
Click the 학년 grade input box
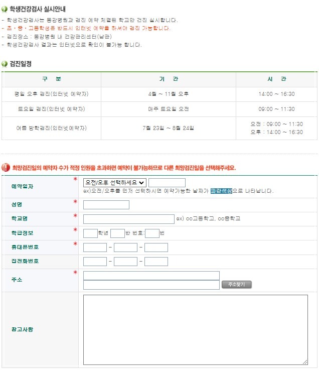pos(90,233)
